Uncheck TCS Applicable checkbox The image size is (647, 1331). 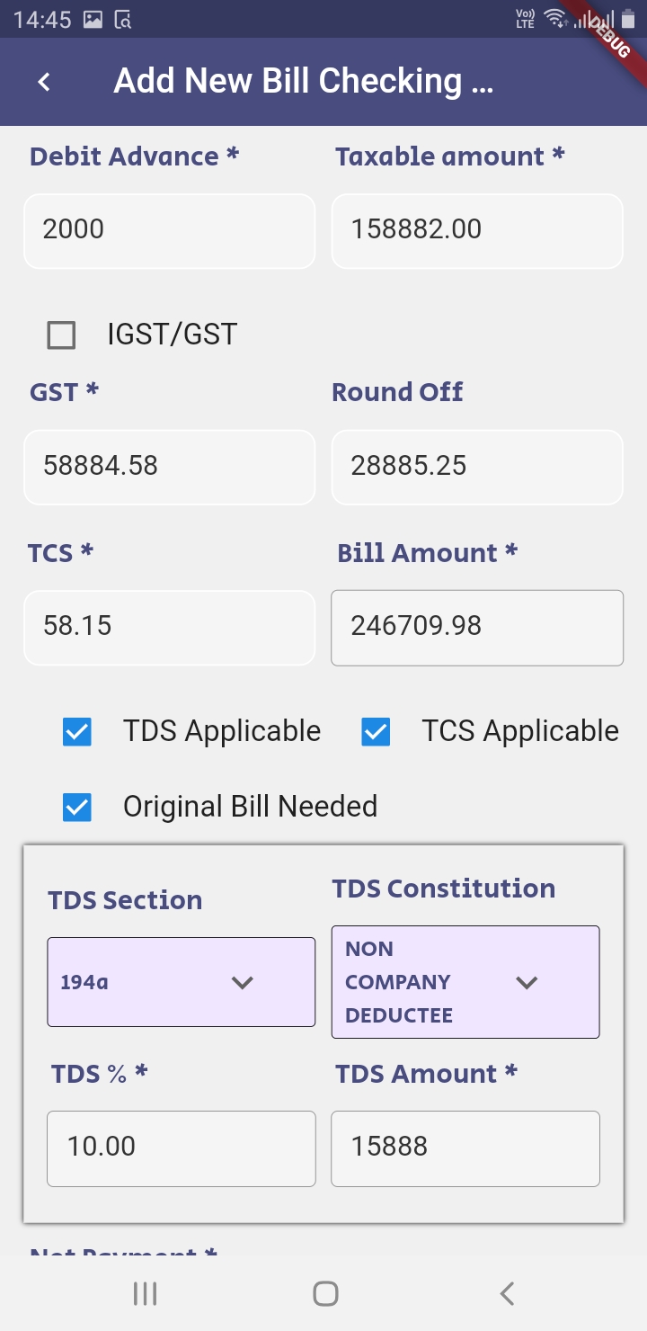(376, 732)
